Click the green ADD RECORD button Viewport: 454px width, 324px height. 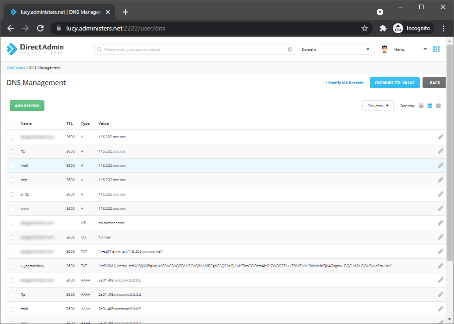(x=27, y=106)
